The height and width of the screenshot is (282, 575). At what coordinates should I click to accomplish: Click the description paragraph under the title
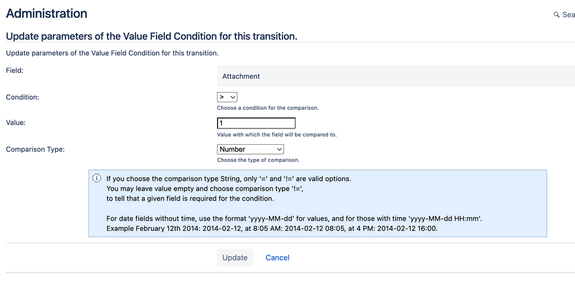click(x=112, y=53)
